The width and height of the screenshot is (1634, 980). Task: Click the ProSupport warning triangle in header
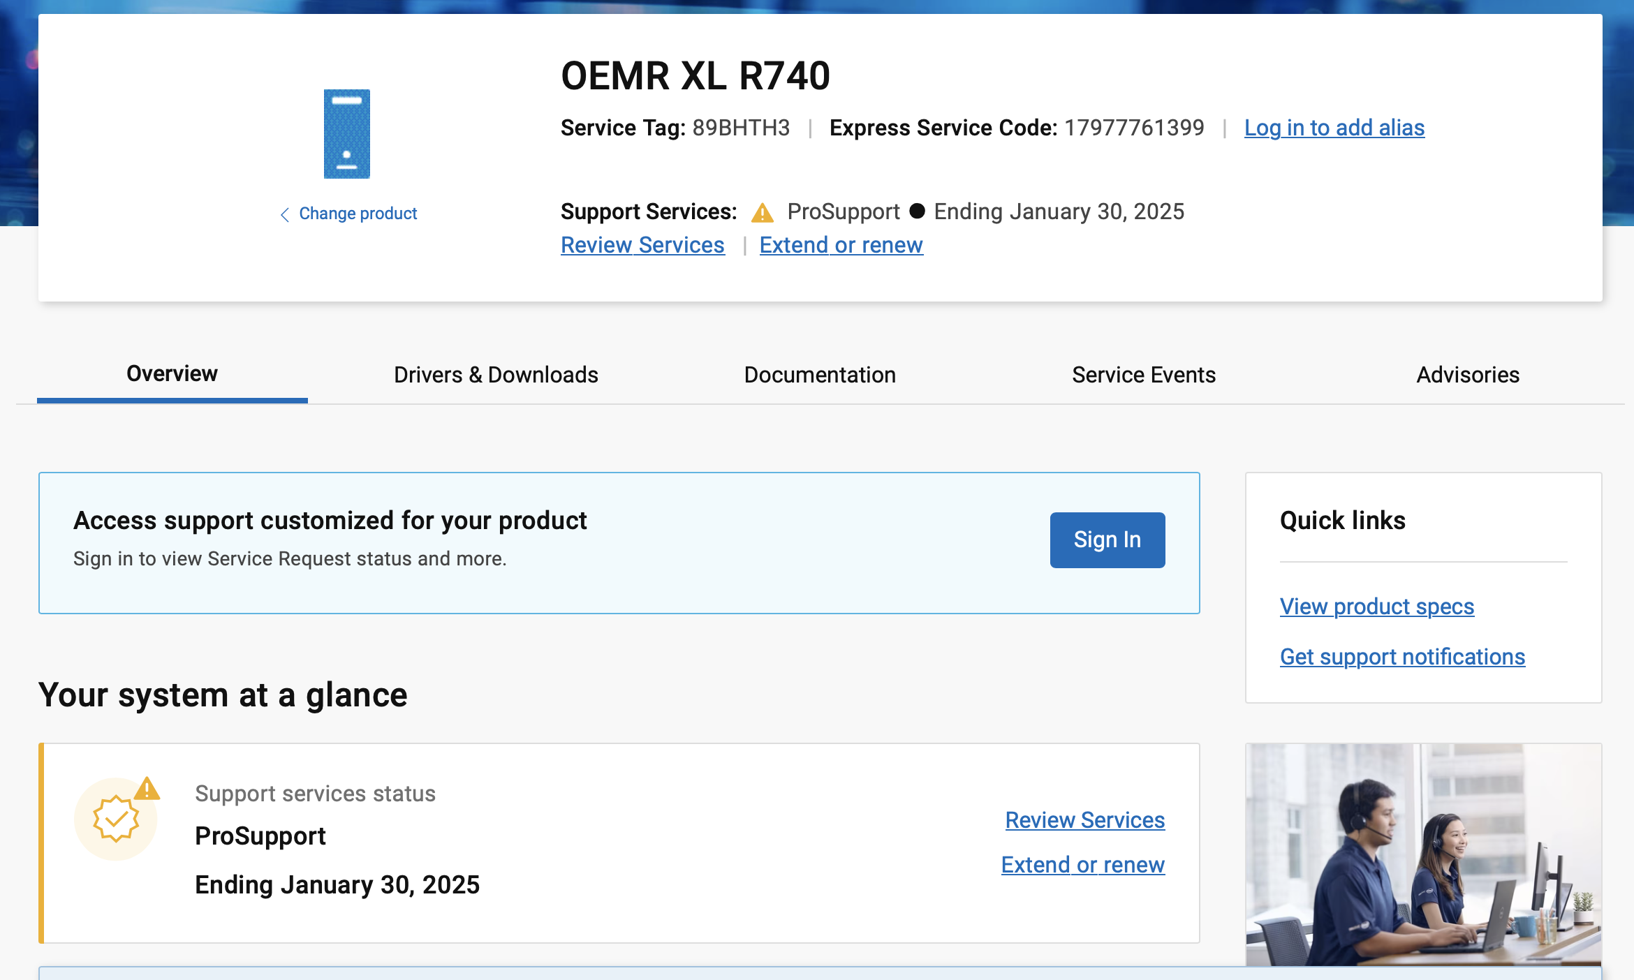763,212
